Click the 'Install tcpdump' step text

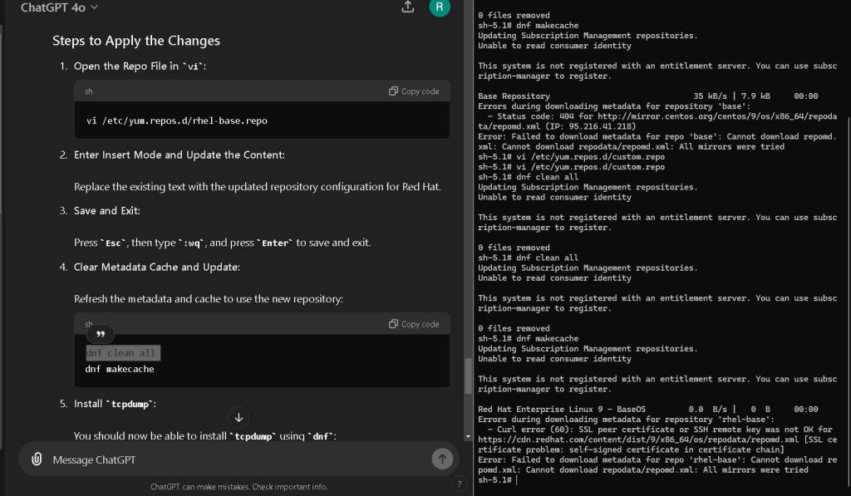115,404
